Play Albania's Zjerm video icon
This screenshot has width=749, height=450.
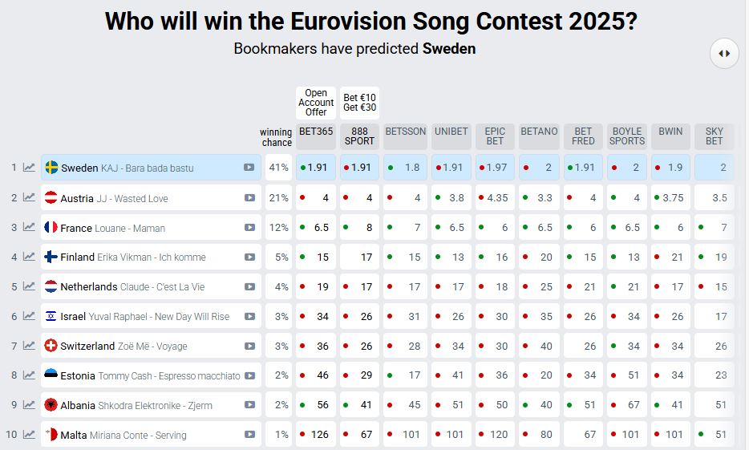[249, 405]
